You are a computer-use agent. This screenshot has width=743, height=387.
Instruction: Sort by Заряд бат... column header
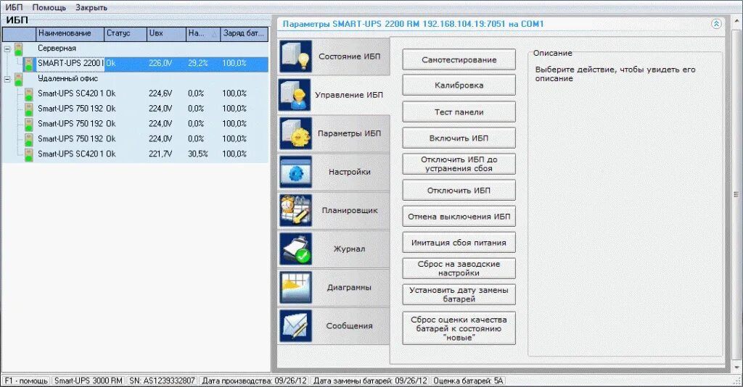(x=244, y=33)
